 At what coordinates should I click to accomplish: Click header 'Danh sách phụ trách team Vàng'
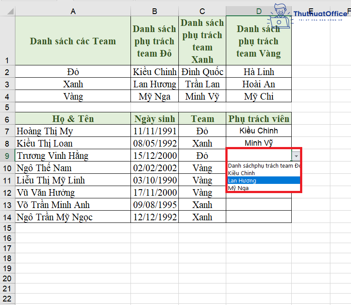(259, 41)
